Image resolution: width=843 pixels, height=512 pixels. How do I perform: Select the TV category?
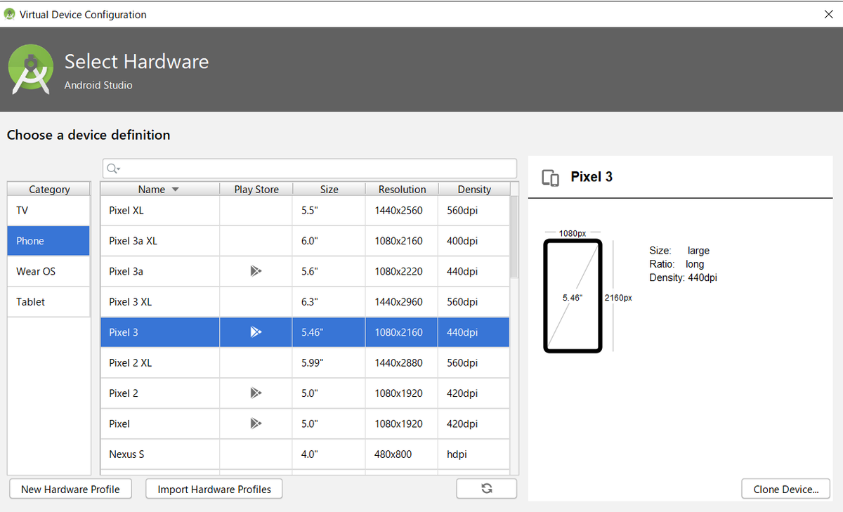tap(48, 211)
